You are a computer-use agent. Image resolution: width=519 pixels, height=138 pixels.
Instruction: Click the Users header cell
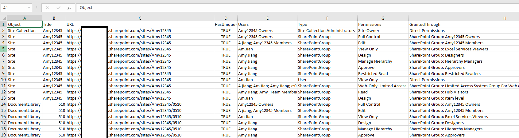tap(267, 24)
